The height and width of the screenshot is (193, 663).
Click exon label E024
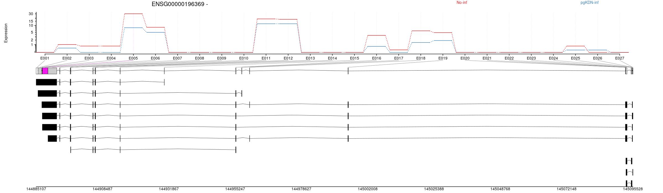553,58
